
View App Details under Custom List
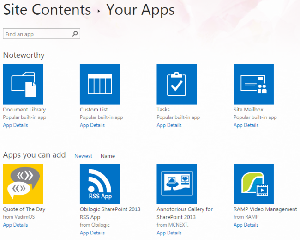coord(92,125)
